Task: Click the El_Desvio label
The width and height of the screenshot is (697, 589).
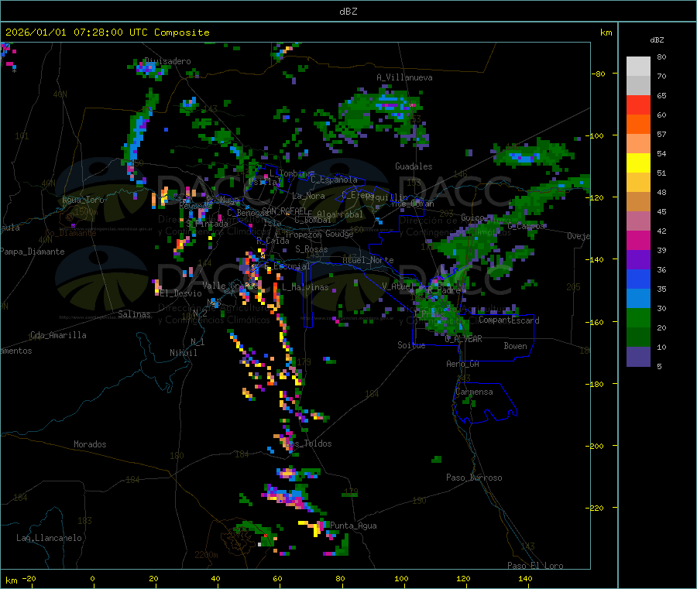Action: (180, 293)
